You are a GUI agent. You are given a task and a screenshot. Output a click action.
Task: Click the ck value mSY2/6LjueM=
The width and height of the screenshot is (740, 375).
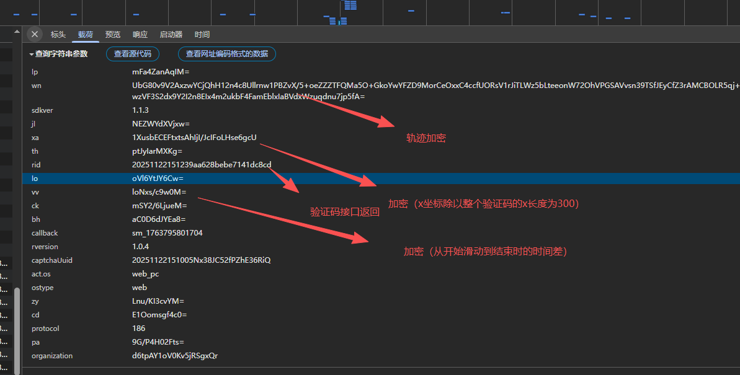159,206
